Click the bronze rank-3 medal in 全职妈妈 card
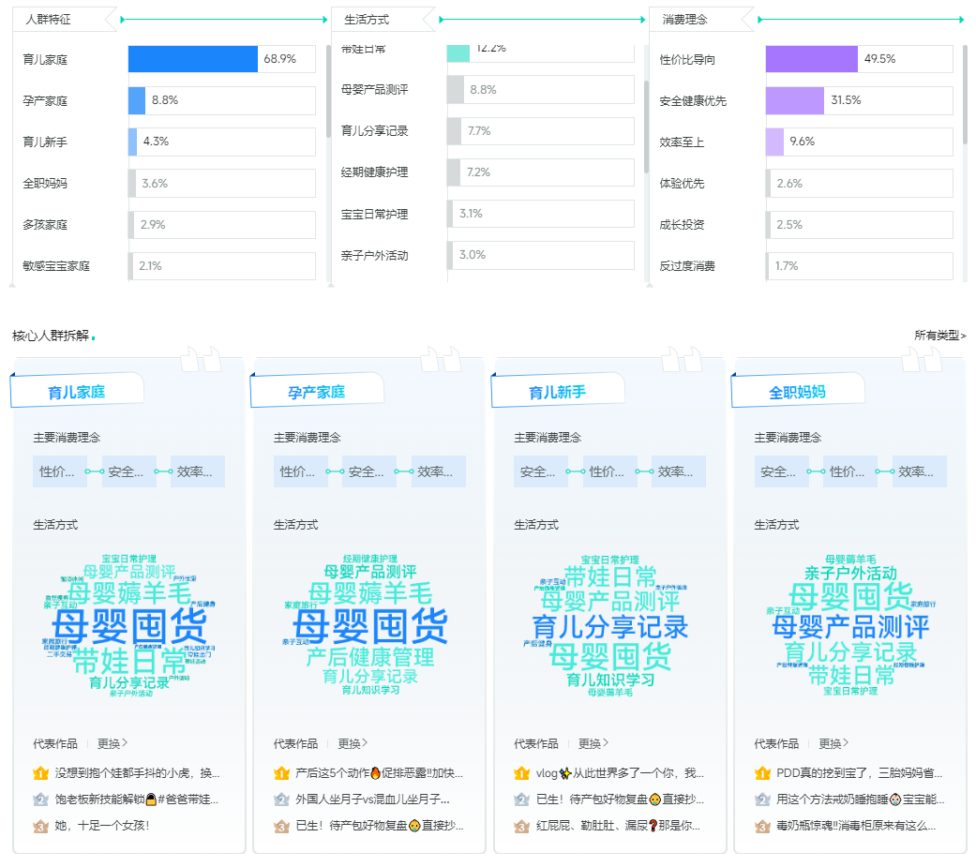This screenshot has height=867, width=976. click(x=762, y=827)
